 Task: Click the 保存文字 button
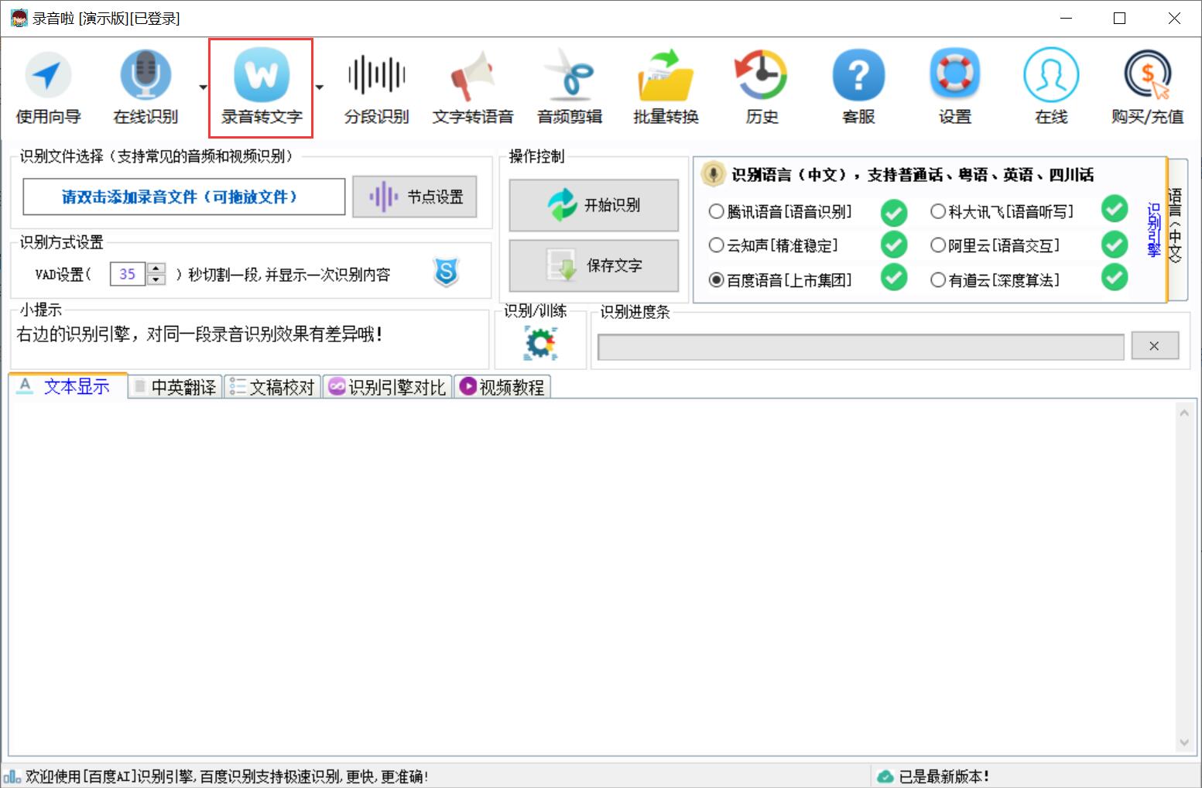[x=594, y=266]
